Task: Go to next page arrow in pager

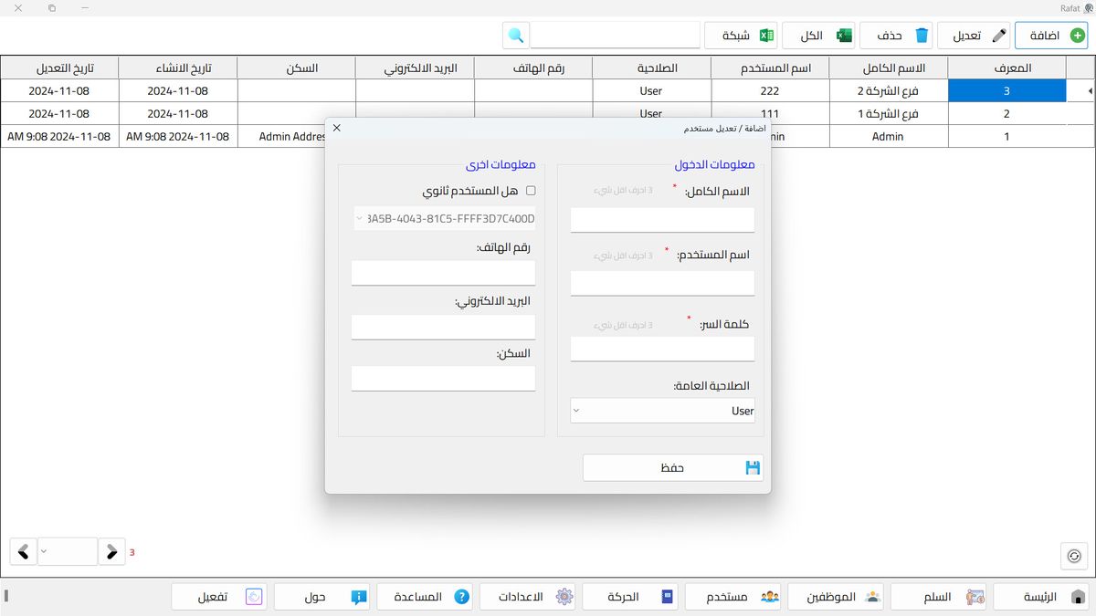Action: [111, 551]
